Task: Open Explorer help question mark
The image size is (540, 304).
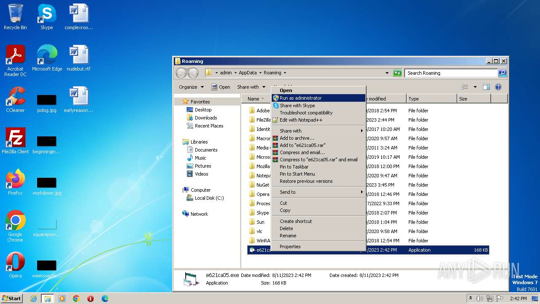Action: point(498,87)
